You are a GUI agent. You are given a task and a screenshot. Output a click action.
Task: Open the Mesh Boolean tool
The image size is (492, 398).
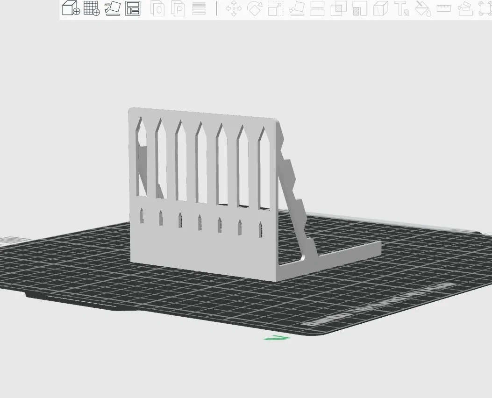339,8
